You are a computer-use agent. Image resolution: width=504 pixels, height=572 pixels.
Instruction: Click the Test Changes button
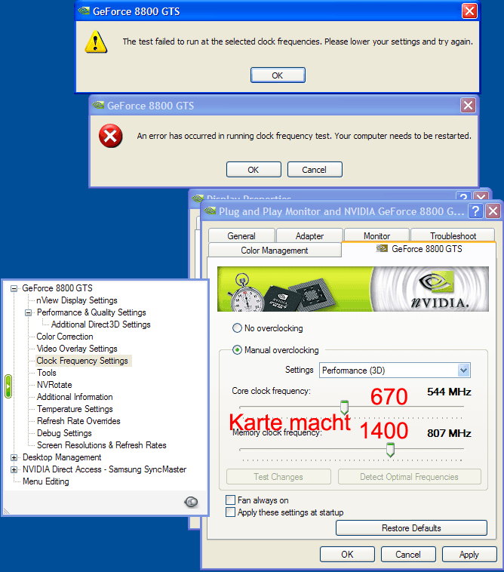pyautogui.click(x=278, y=476)
